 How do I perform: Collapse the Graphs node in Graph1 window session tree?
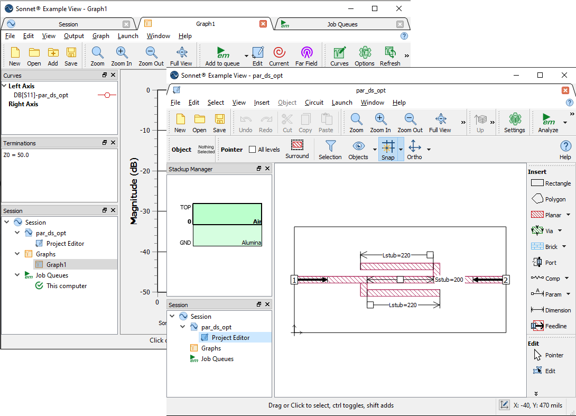[17, 254]
